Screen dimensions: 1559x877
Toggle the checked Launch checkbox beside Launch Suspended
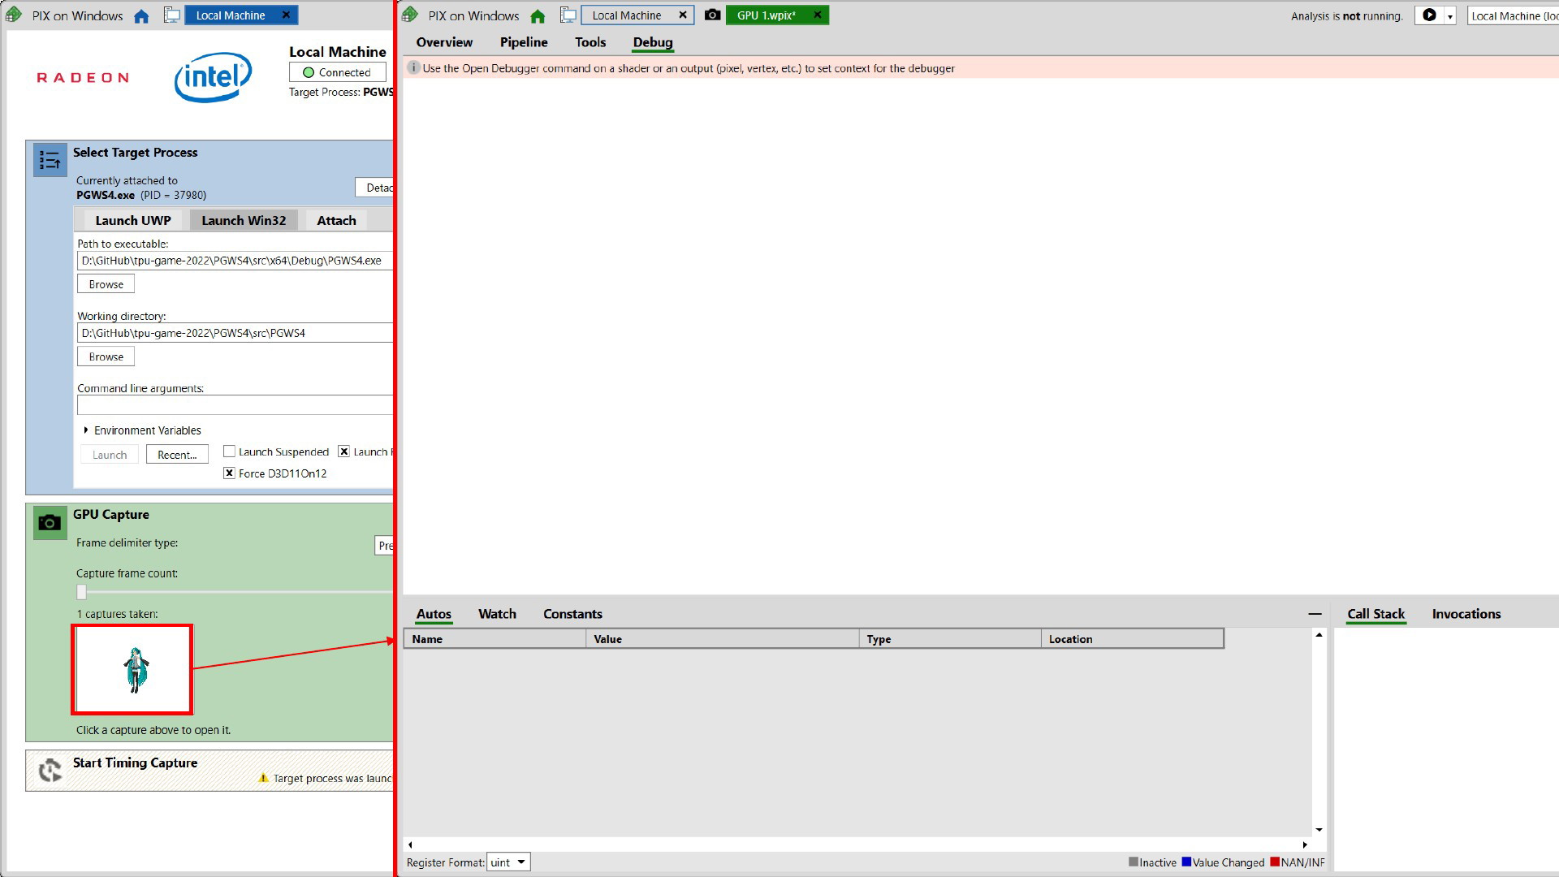coord(343,451)
